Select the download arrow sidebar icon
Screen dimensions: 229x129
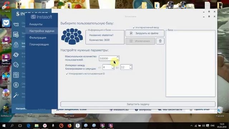click(x=16, y=85)
